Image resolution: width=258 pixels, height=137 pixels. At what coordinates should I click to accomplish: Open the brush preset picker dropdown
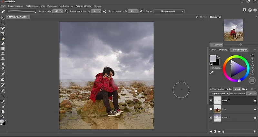21,11
